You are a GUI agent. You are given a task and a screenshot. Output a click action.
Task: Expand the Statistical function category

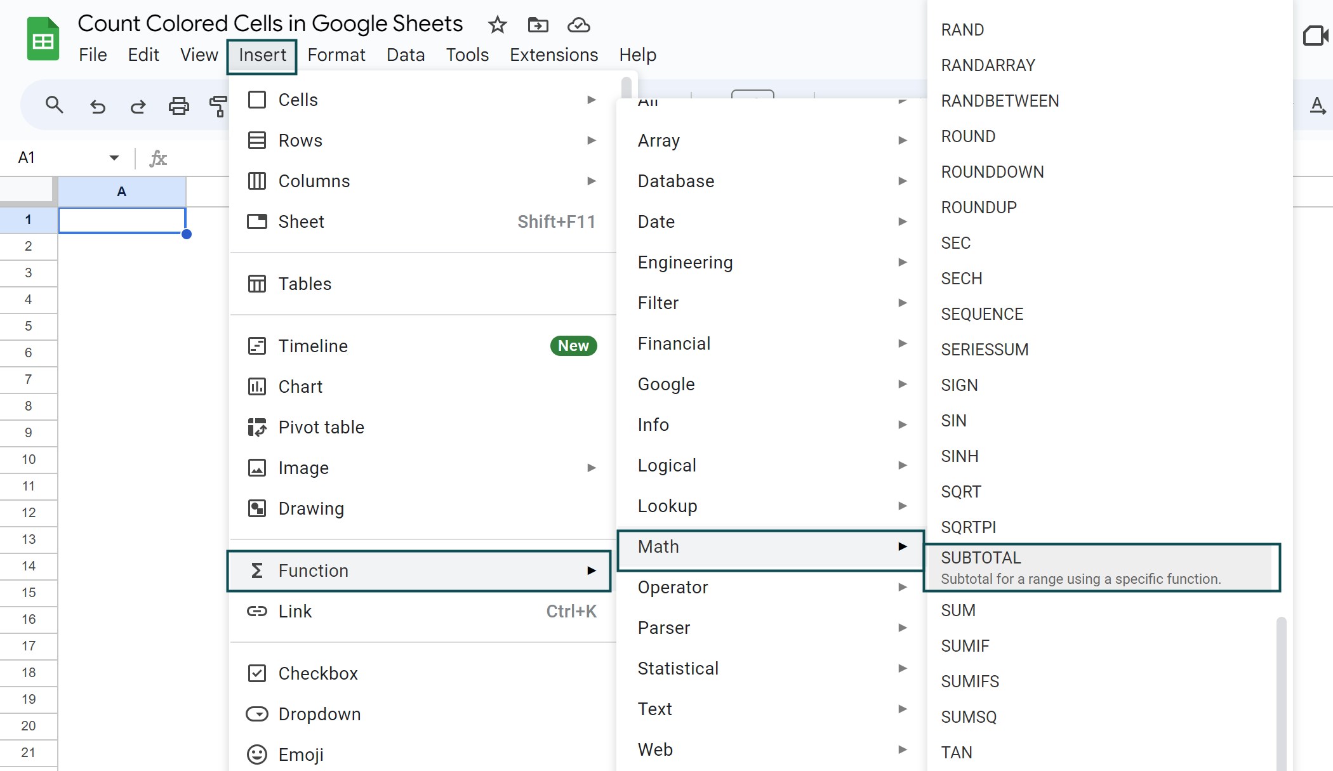pyautogui.click(x=771, y=668)
